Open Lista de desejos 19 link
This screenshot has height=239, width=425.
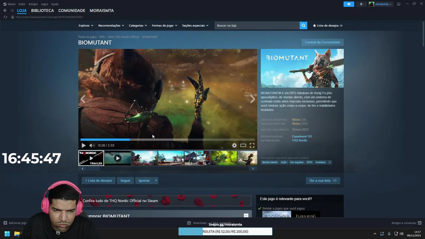[x=327, y=26]
